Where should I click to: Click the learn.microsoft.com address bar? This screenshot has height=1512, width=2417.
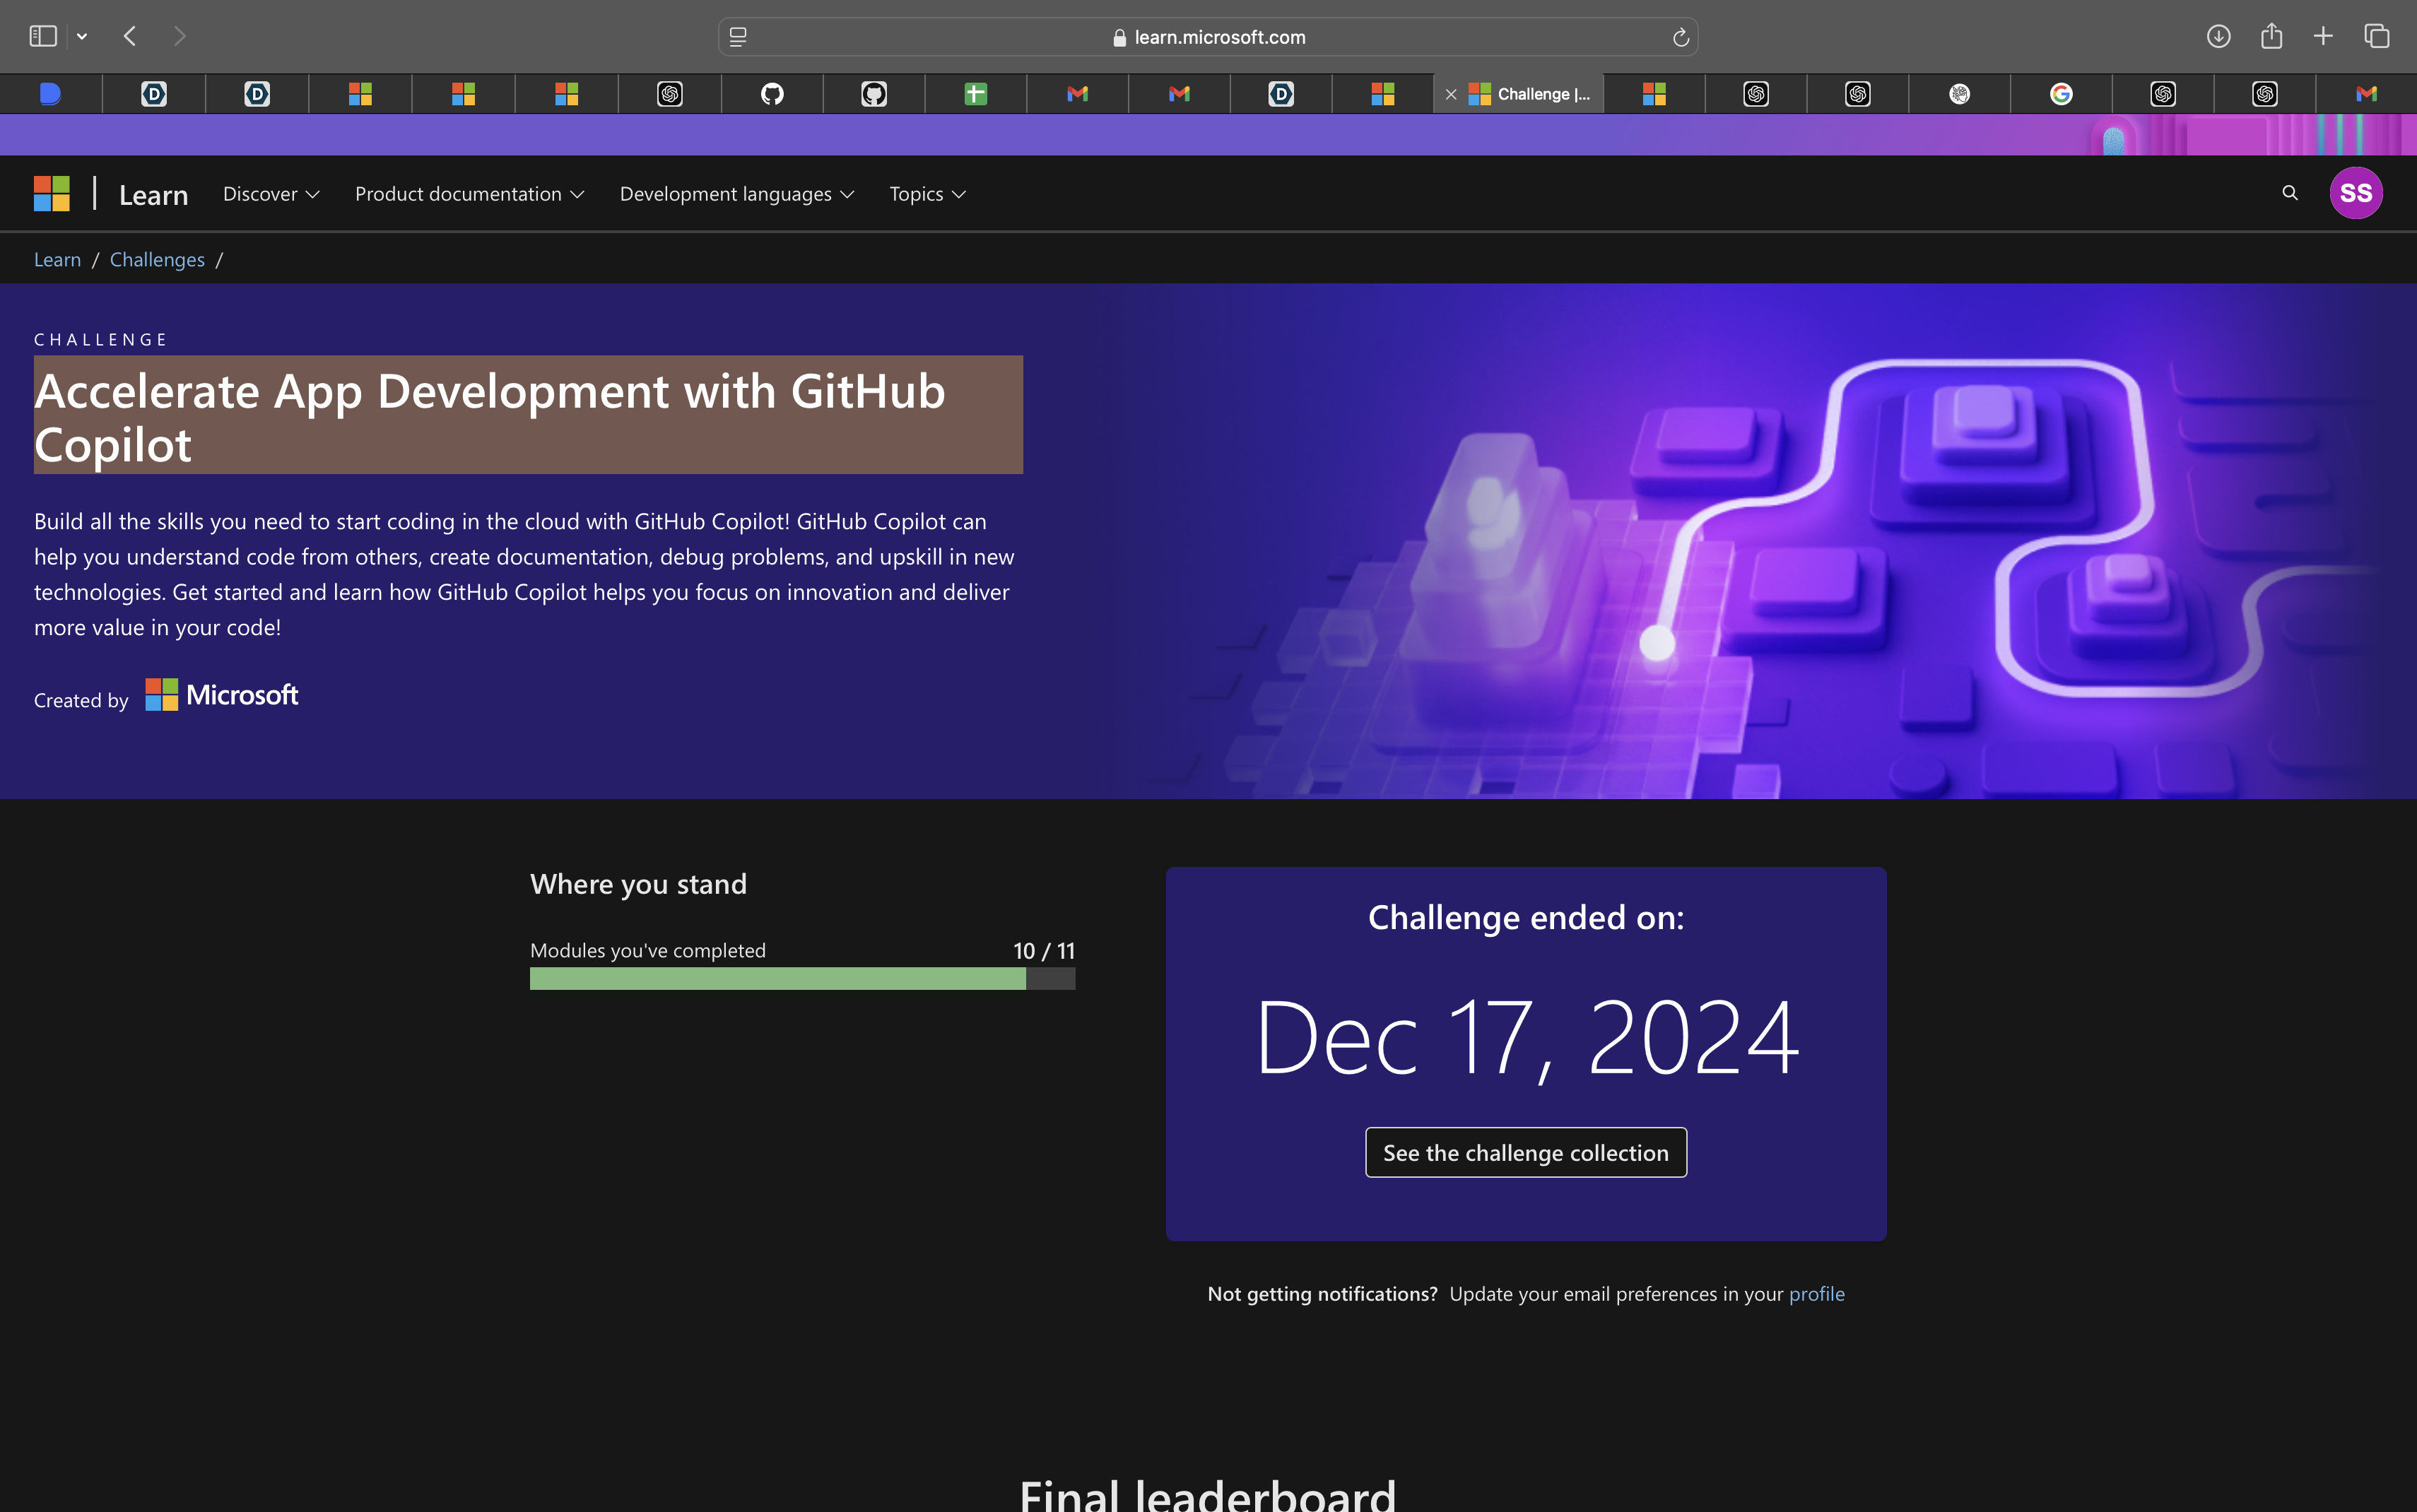(x=1208, y=37)
